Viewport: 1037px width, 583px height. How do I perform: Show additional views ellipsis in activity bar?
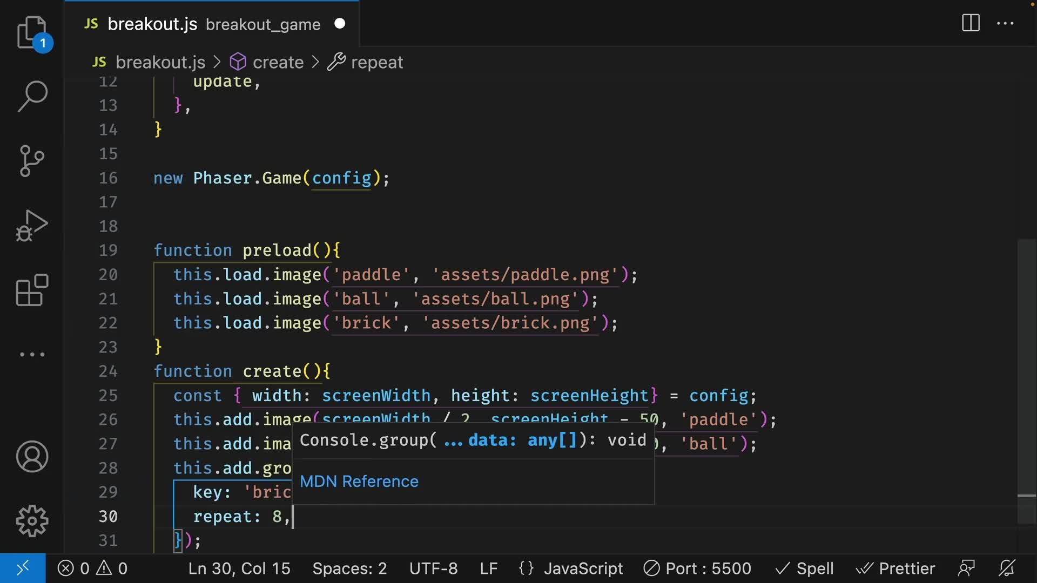32,355
